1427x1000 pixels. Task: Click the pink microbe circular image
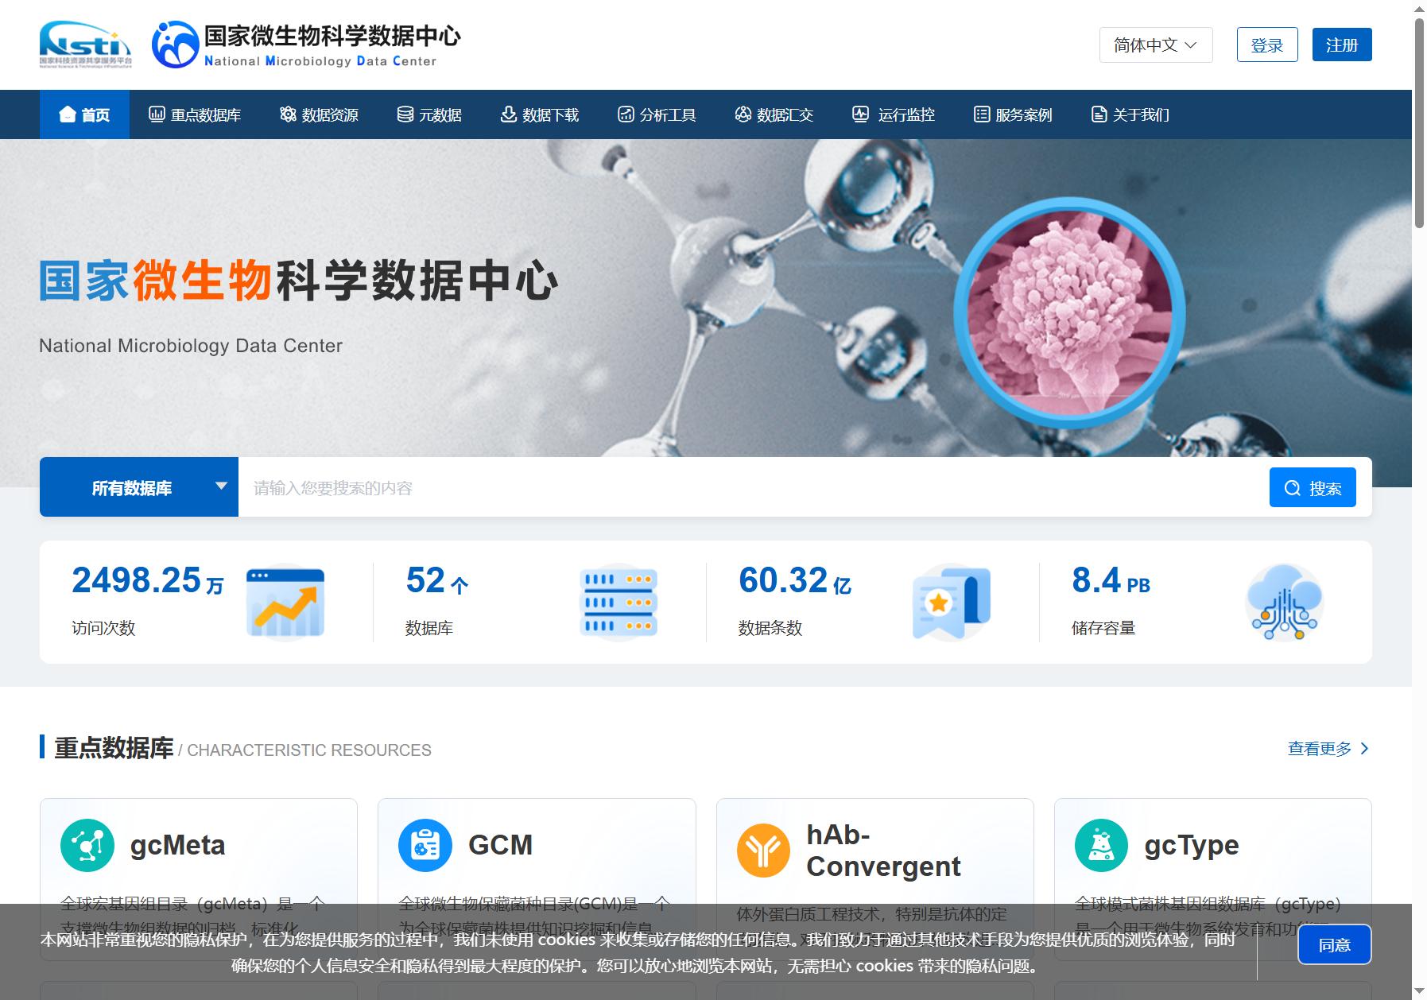click(x=1069, y=313)
